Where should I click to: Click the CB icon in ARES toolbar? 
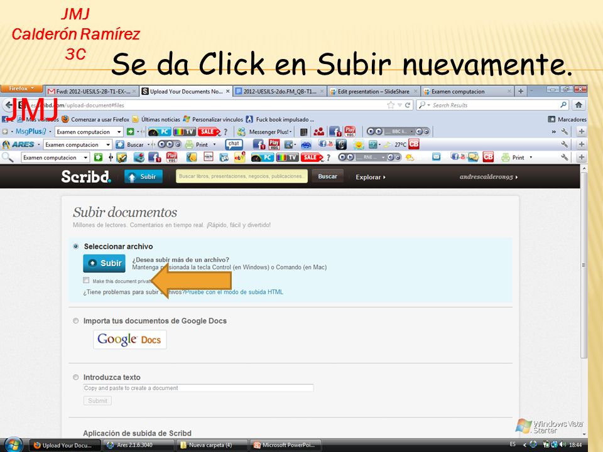[414, 144]
